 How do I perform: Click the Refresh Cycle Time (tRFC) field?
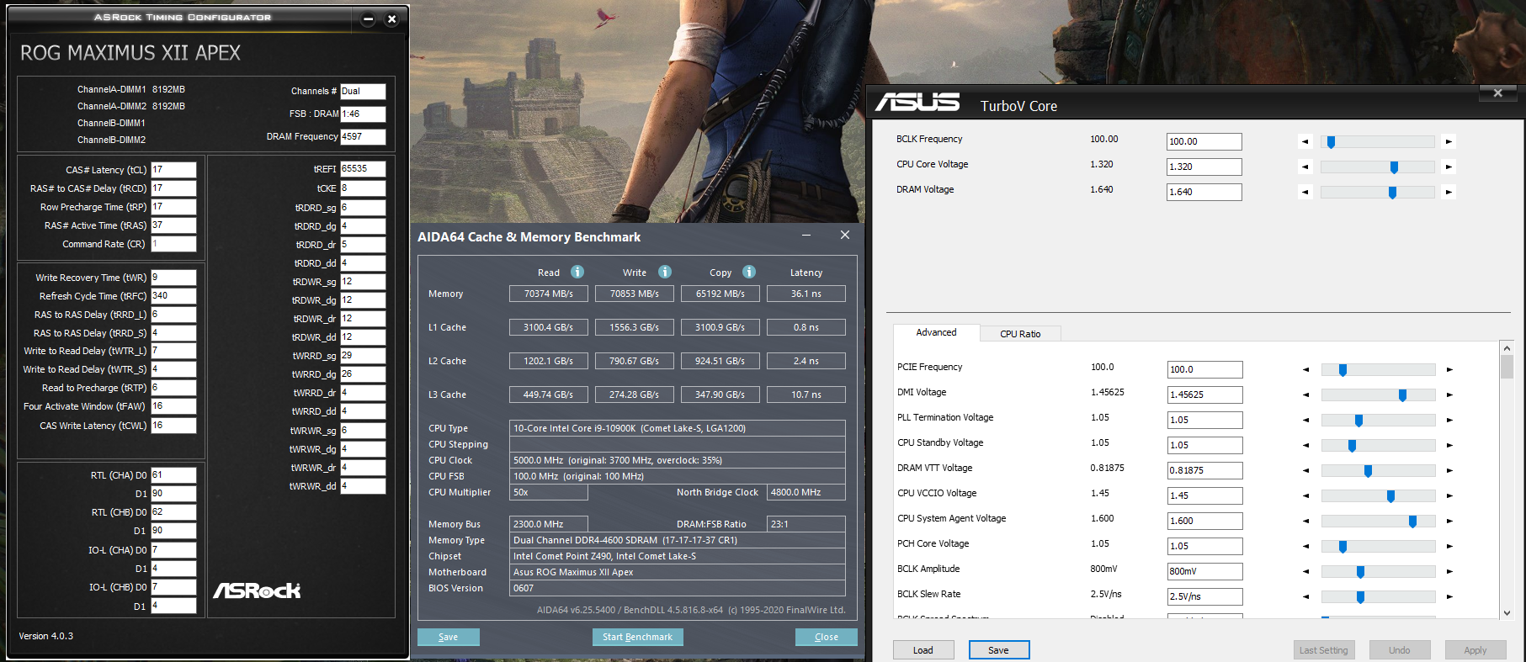[x=173, y=296]
